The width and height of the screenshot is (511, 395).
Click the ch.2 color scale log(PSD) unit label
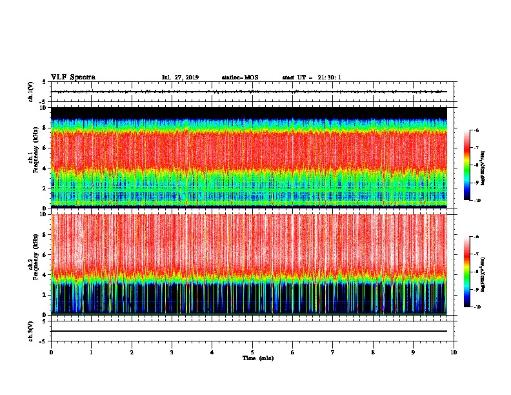coord(483,275)
